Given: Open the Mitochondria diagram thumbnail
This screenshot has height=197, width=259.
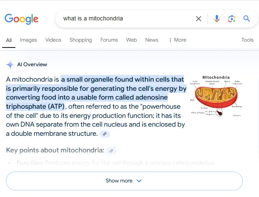Looking at the screenshot, I should (216, 96).
